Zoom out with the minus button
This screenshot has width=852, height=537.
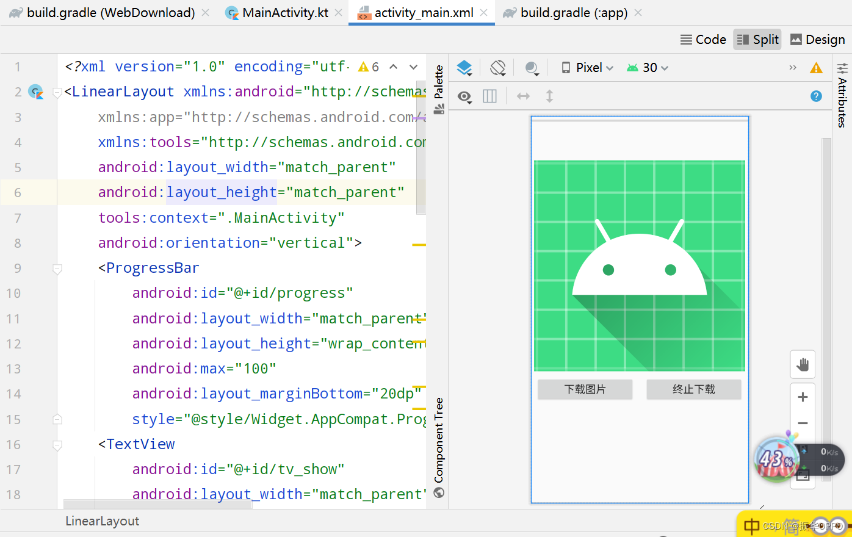pos(803,423)
